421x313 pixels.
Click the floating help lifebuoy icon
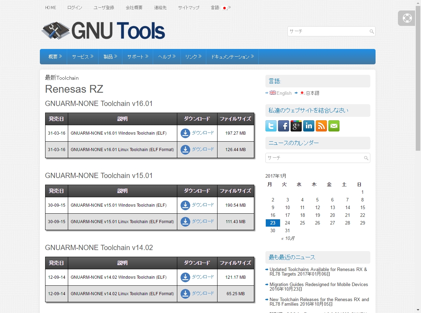point(407,18)
